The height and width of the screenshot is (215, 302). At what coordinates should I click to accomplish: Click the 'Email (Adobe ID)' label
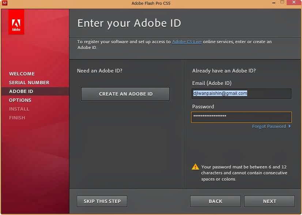click(212, 84)
